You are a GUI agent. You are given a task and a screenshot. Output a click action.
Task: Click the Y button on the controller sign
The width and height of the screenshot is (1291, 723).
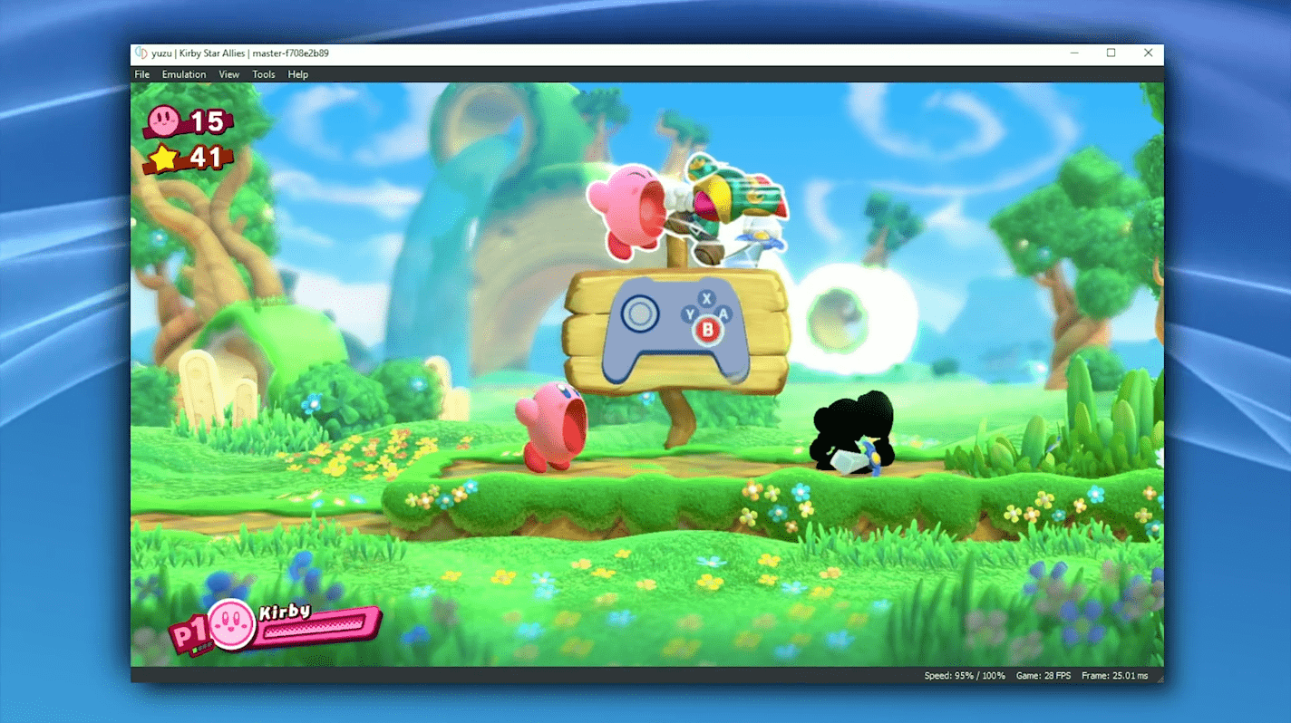690,314
